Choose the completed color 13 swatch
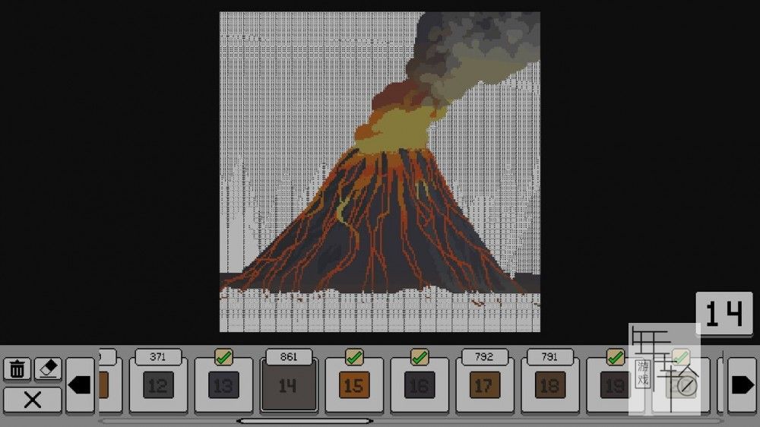 pyautogui.click(x=223, y=385)
